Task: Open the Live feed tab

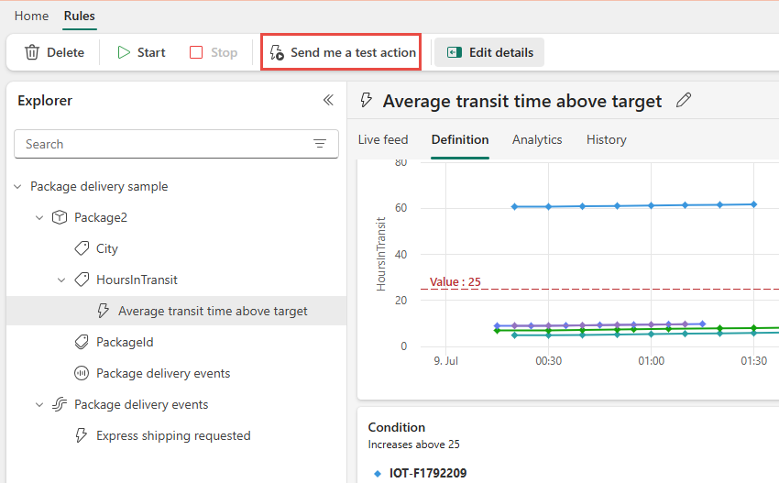Action: [383, 139]
